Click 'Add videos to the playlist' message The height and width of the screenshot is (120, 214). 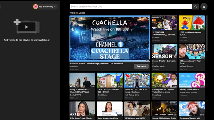(x=26, y=40)
